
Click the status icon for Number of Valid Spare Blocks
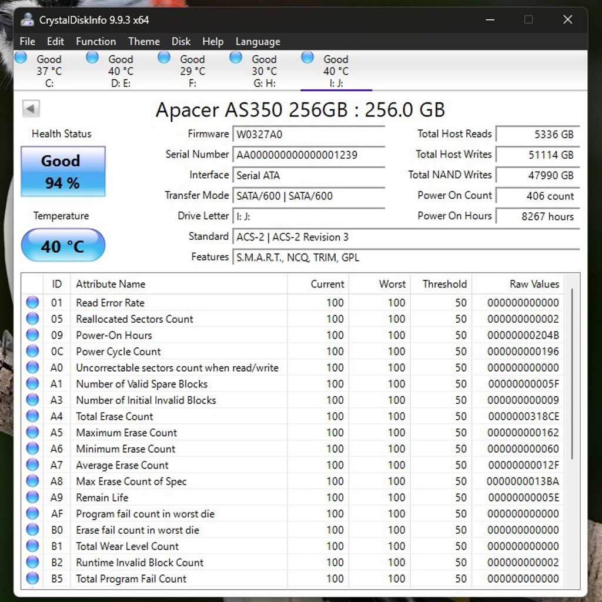pos(33,383)
